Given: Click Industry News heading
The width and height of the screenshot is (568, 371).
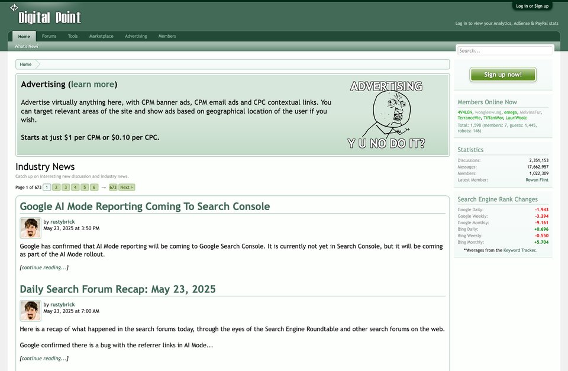Looking at the screenshot, I should point(45,167).
